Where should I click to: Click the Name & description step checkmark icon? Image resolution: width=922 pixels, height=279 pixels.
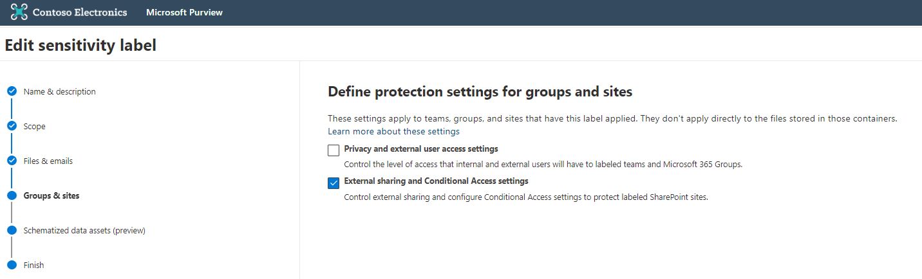click(12, 91)
